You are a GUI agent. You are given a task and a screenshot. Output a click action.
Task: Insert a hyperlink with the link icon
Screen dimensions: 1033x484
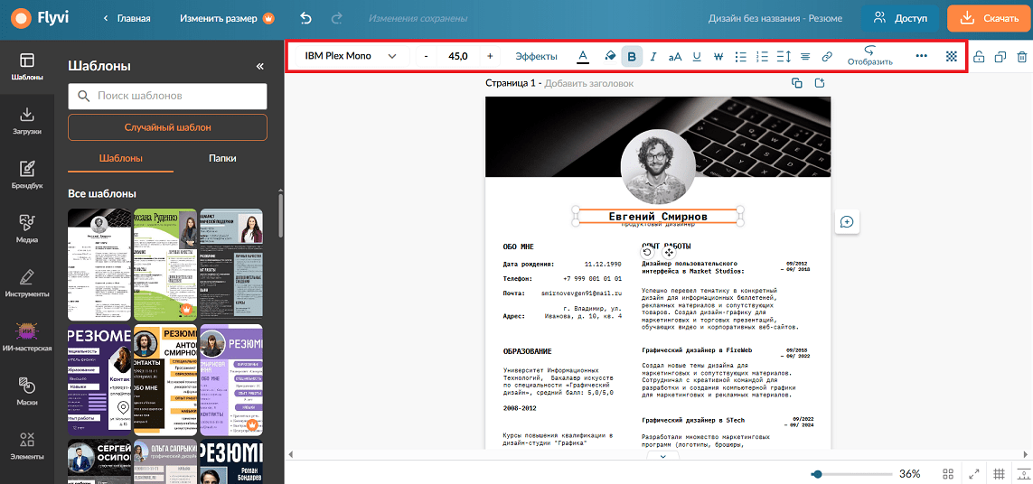coord(827,57)
